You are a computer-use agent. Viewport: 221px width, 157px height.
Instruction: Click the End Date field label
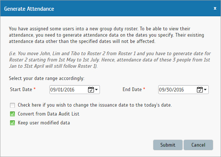[132, 89]
